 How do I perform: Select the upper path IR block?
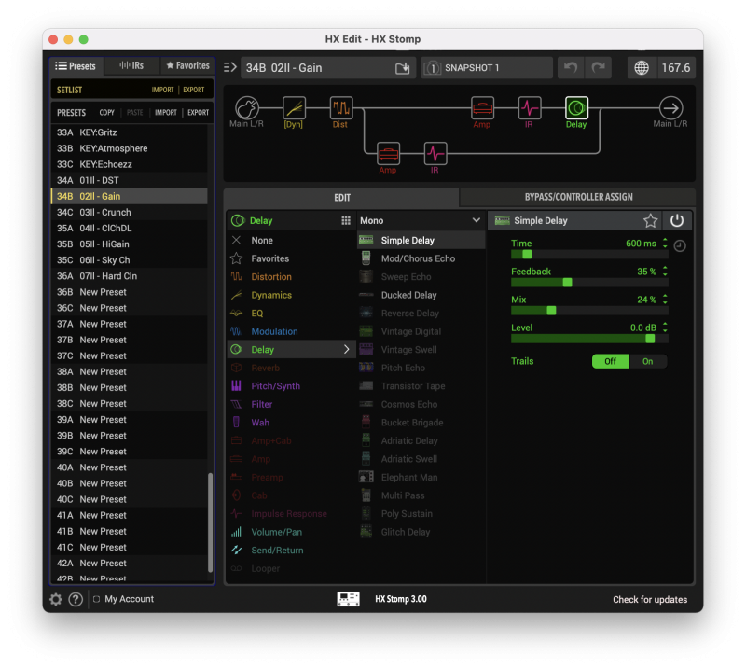(x=530, y=107)
